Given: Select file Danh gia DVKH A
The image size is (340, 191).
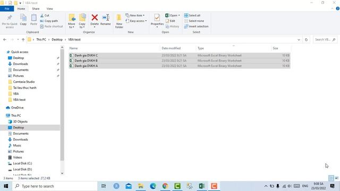Looking at the screenshot, I should 180,66.
